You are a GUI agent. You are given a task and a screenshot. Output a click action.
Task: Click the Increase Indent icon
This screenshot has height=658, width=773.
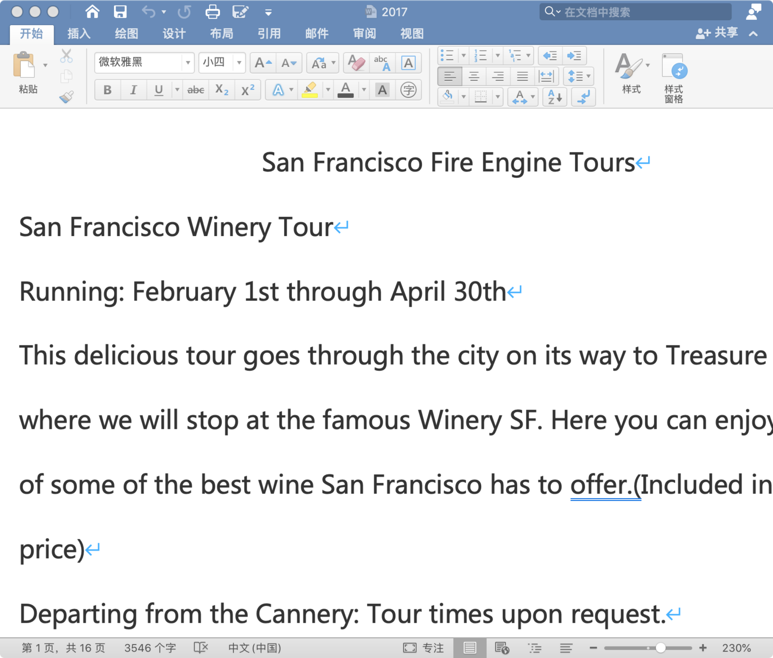point(574,56)
